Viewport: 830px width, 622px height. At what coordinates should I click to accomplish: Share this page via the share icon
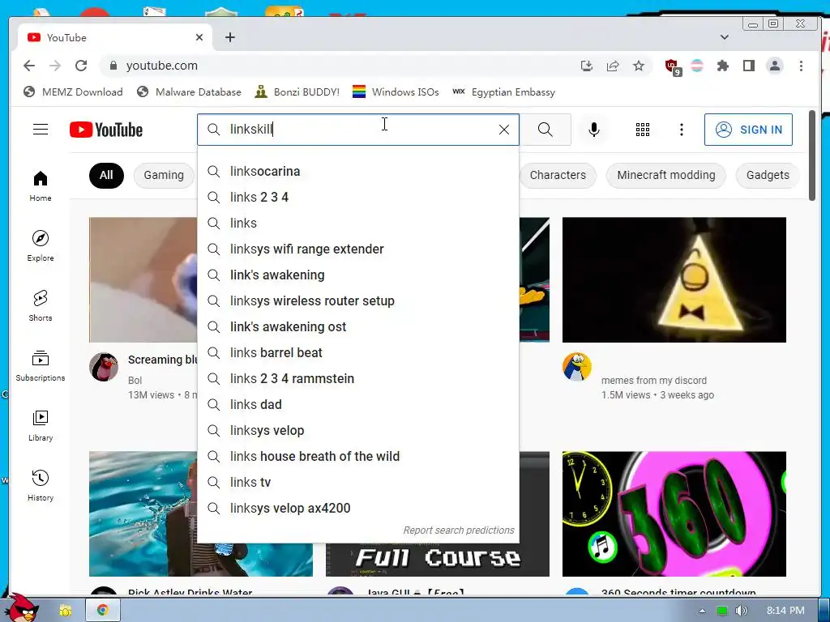tap(613, 66)
